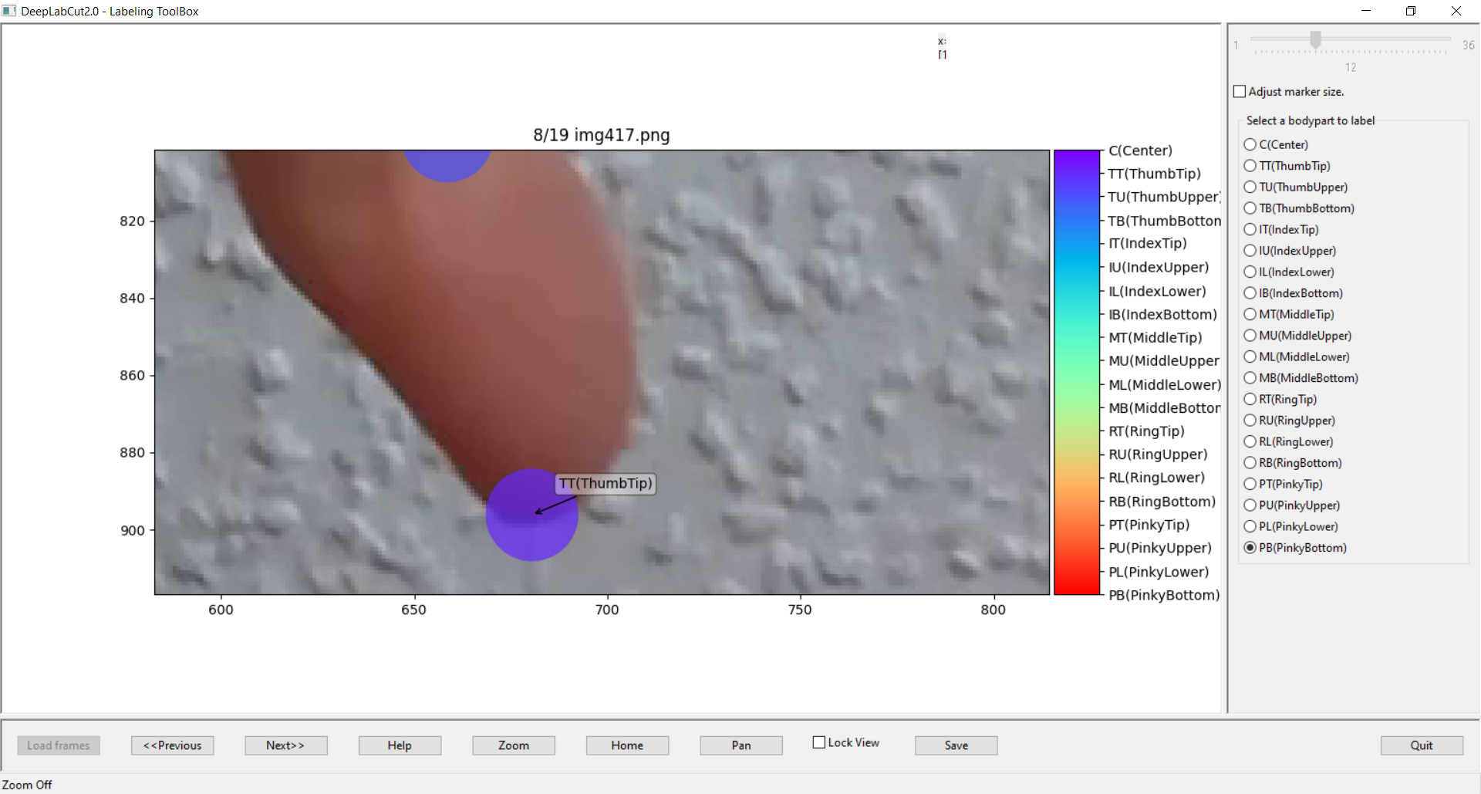Screen dimensions: 1481x794
Task: Choose IT(IndexTip) as bodypart to label
Action: [x=1250, y=230]
